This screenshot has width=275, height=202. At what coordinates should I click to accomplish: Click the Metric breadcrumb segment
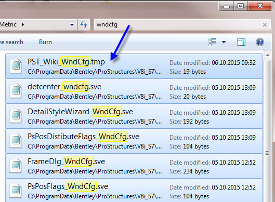[8, 24]
